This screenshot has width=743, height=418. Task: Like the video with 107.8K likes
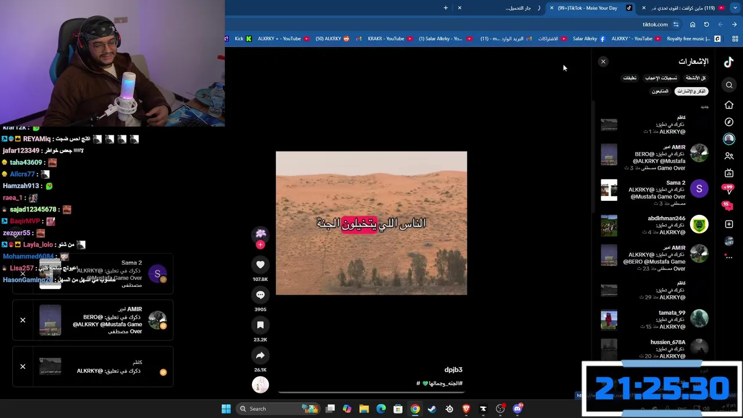pyautogui.click(x=260, y=265)
